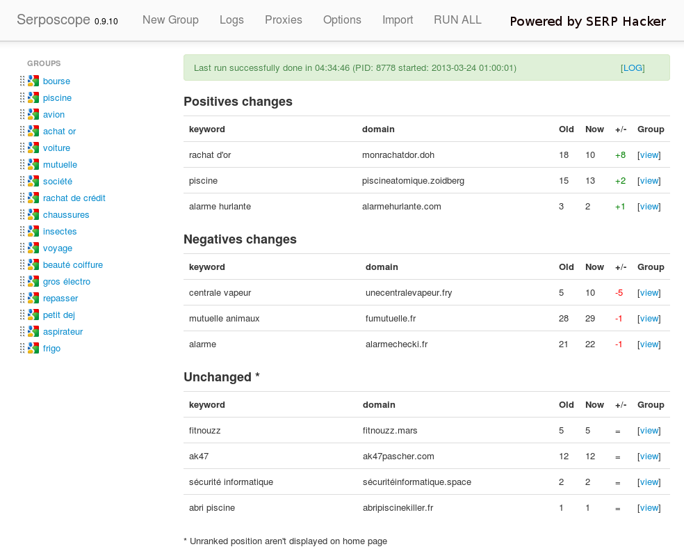Open the Logs page
Viewport: 684px width, 556px height.
pyautogui.click(x=231, y=19)
